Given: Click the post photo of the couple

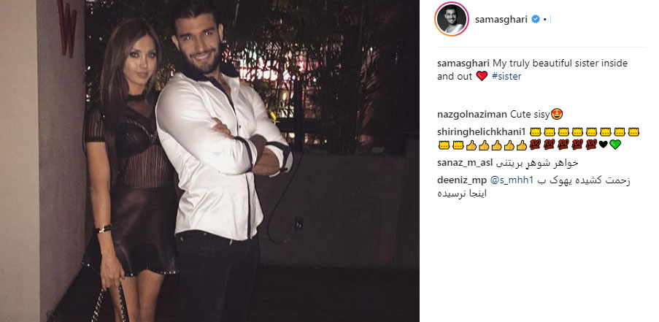Looking at the screenshot, I should coord(209,161).
